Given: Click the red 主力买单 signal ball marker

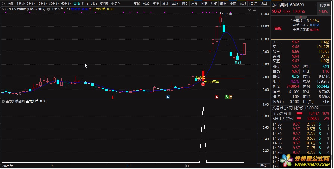Looking at the screenshot, I should [203, 84].
